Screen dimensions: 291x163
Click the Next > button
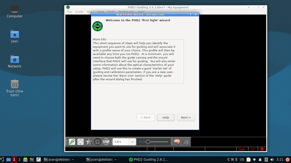(x=186, y=118)
